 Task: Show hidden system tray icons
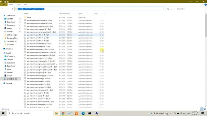click(x=171, y=113)
